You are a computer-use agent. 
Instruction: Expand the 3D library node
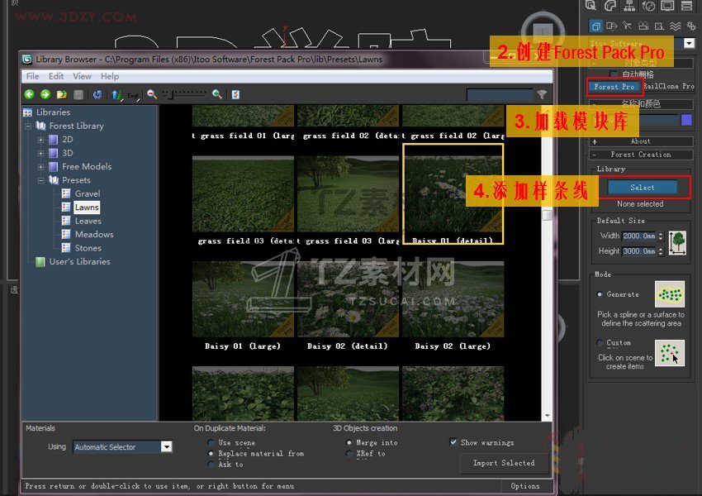tap(40, 153)
